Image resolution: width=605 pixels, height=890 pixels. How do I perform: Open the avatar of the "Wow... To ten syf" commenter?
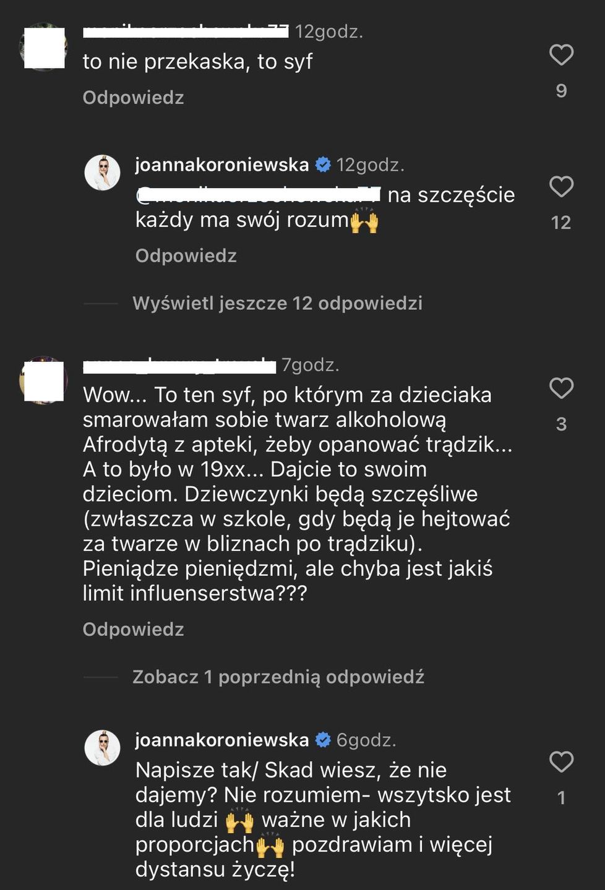coord(44,381)
